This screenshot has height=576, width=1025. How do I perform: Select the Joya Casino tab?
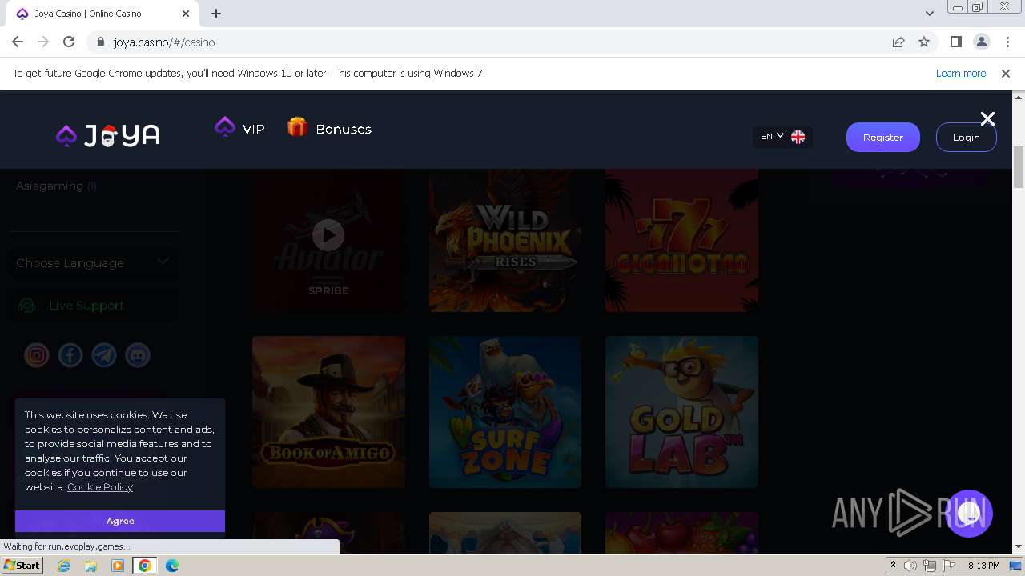[102, 14]
